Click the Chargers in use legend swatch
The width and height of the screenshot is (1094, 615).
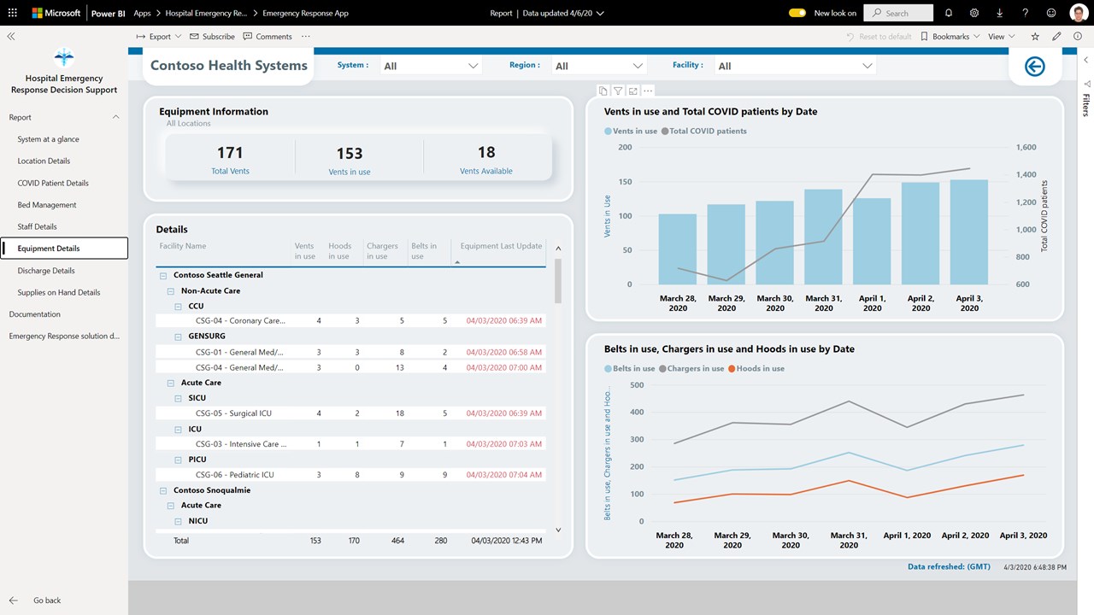(x=663, y=369)
